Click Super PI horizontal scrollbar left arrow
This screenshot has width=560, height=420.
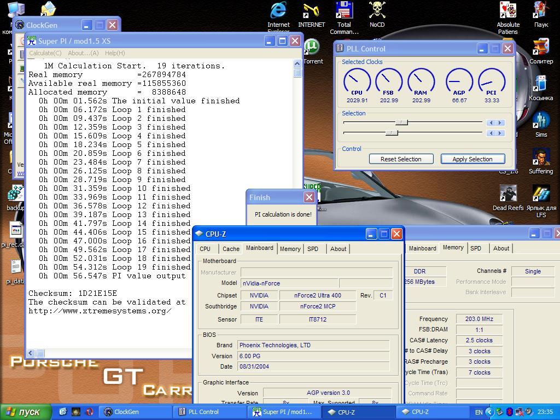tap(31, 353)
